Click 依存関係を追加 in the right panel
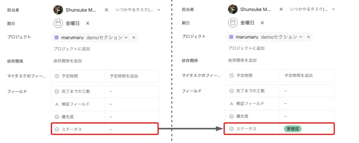The image size is (359, 143). [x=242, y=60]
